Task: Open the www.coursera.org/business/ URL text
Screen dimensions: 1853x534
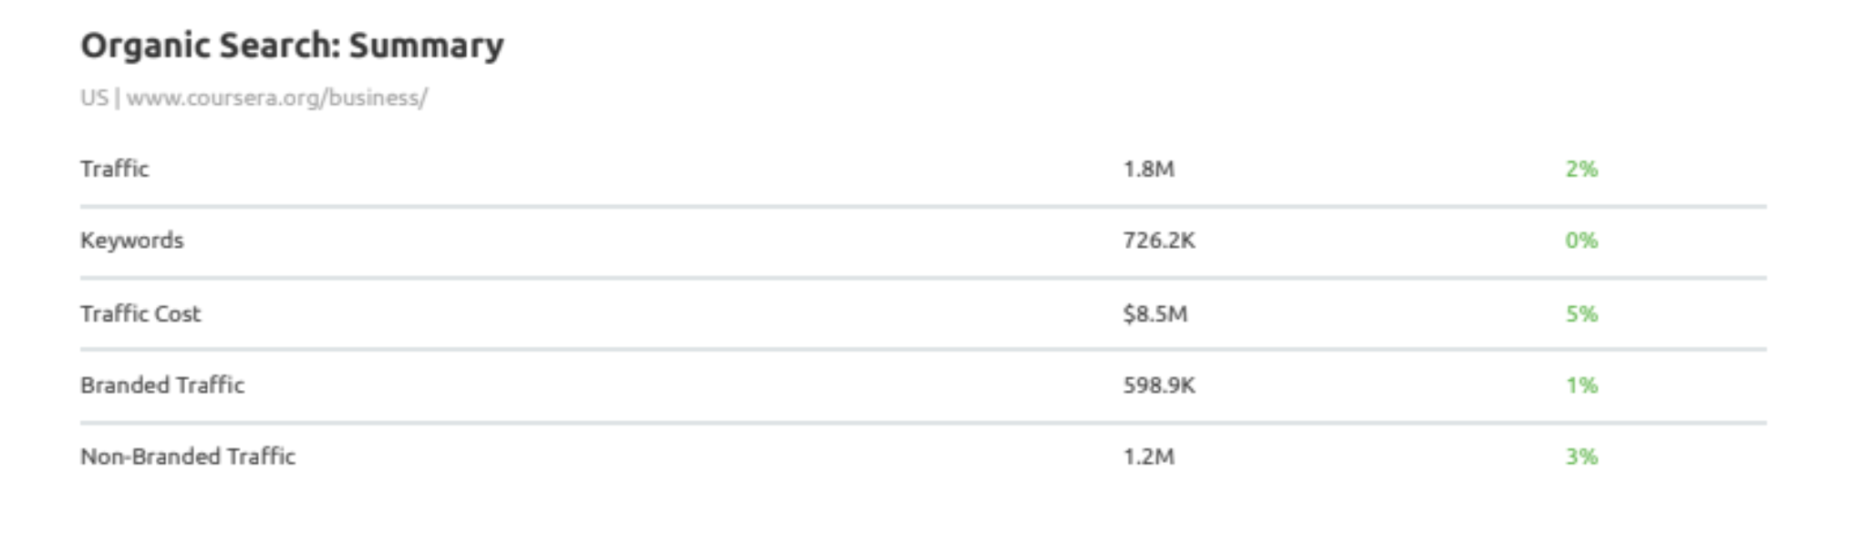Action: tap(276, 98)
